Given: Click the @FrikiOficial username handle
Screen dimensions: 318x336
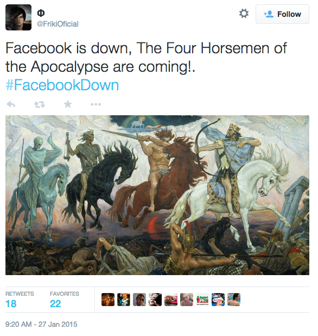Looking at the screenshot, I should (x=58, y=24).
